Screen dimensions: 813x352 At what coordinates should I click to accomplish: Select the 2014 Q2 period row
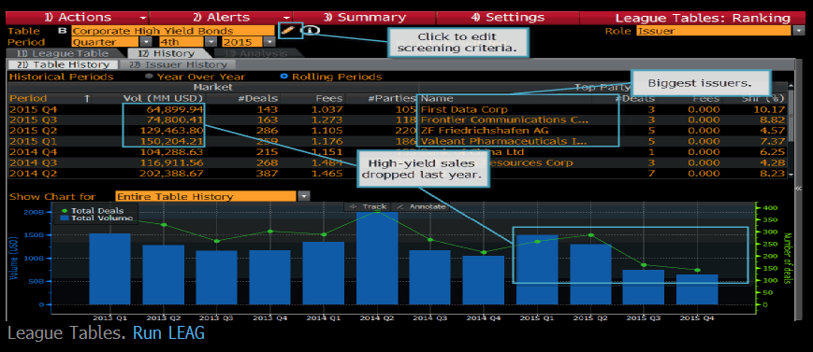click(398, 174)
